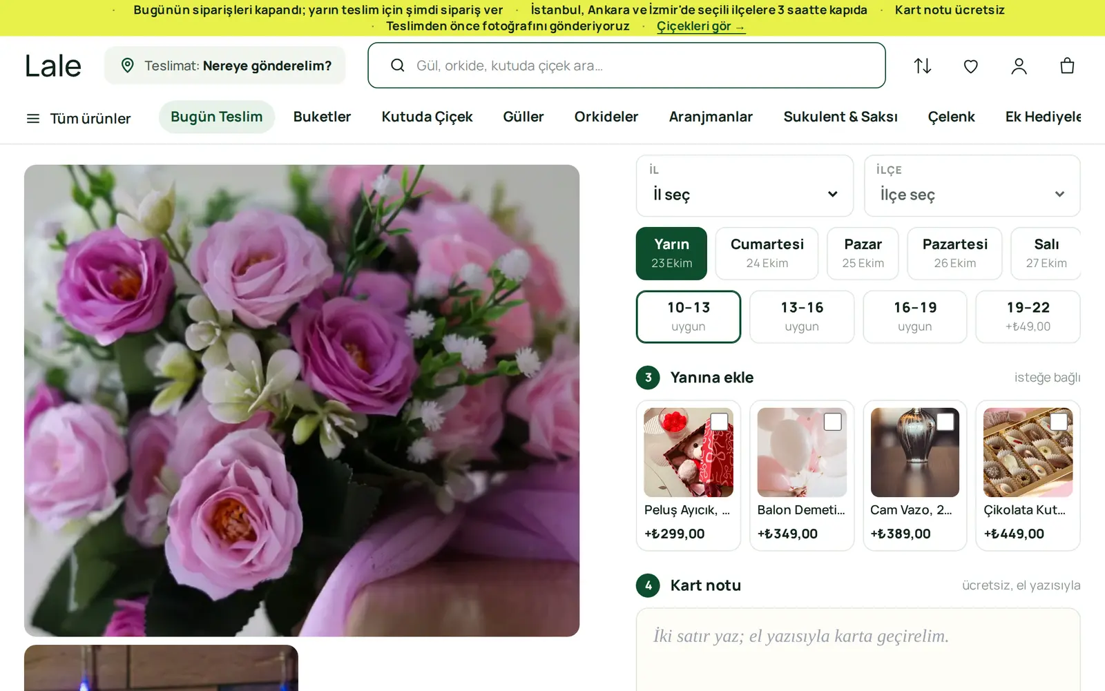Select the 16-19 delivery time slot

[x=915, y=316]
